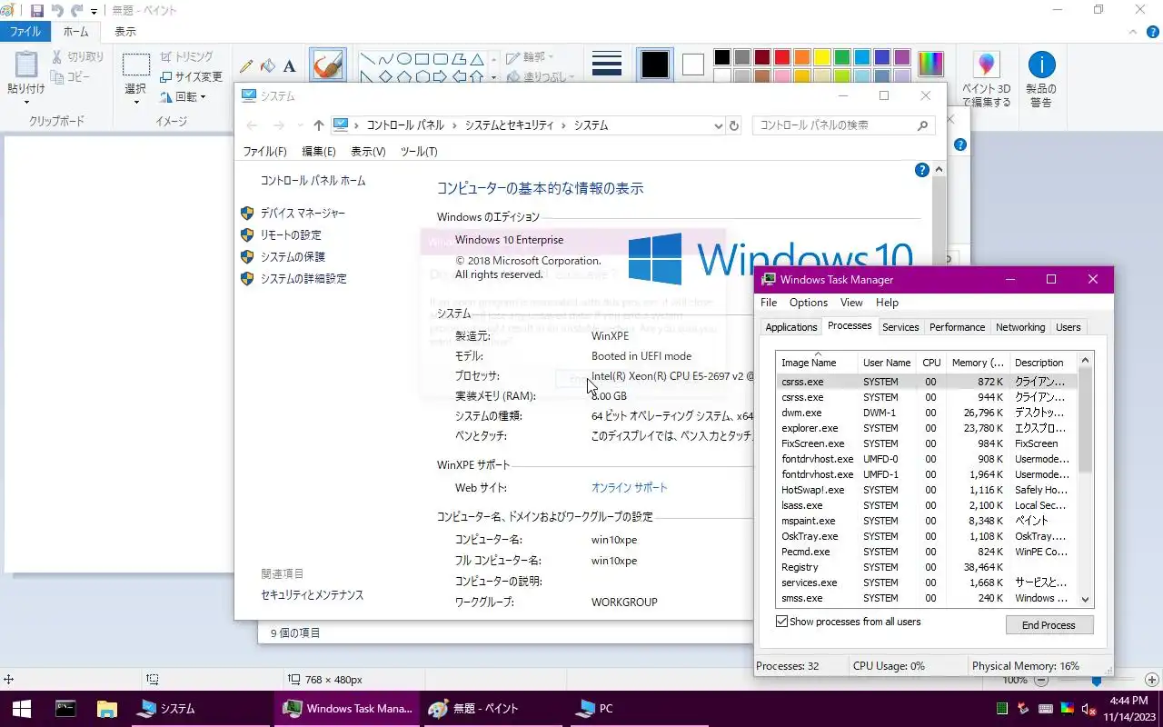Open セキュリティとメンテナンス link

tap(312, 594)
